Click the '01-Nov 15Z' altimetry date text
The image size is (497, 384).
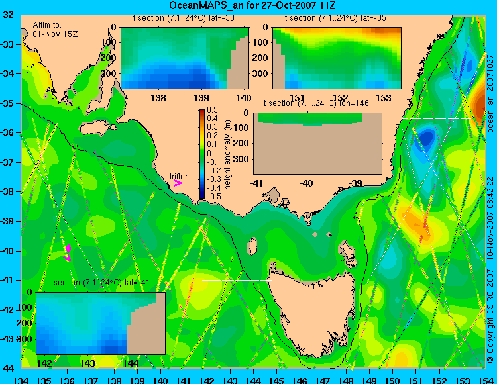coord(55,34)
